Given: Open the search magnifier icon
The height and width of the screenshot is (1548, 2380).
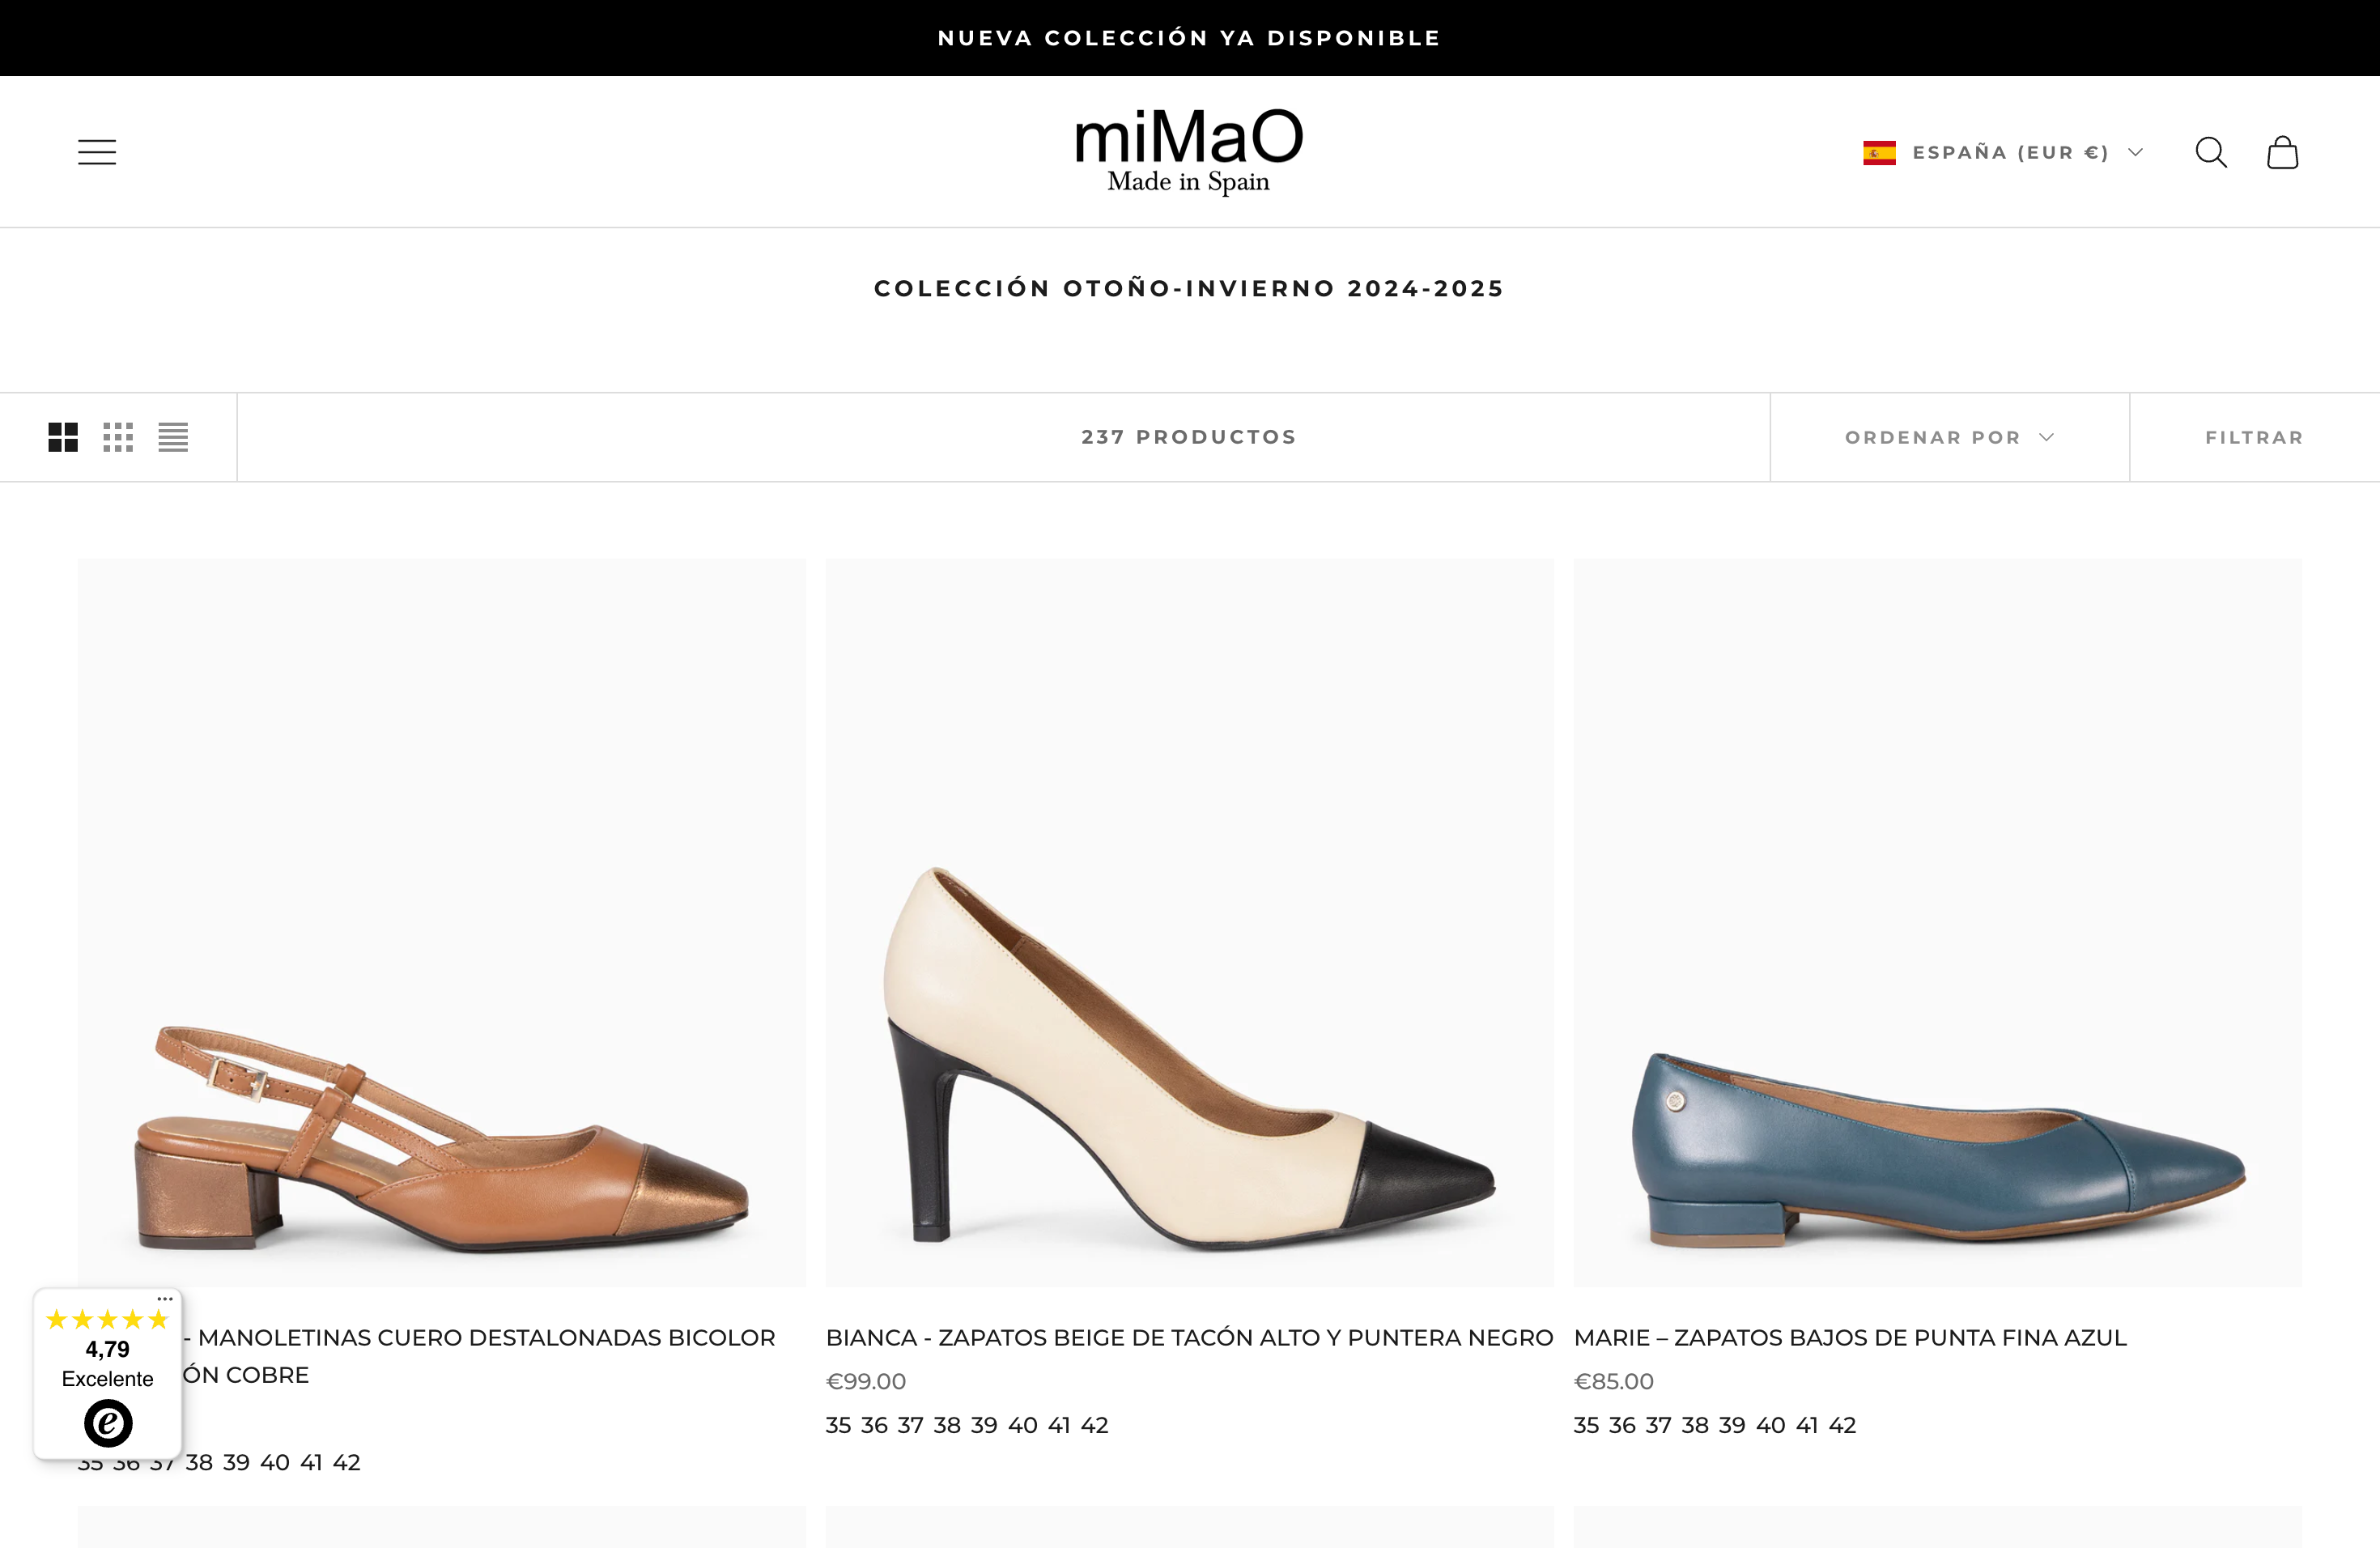Looking at the screenshot, I should (x=2210, y=152).
